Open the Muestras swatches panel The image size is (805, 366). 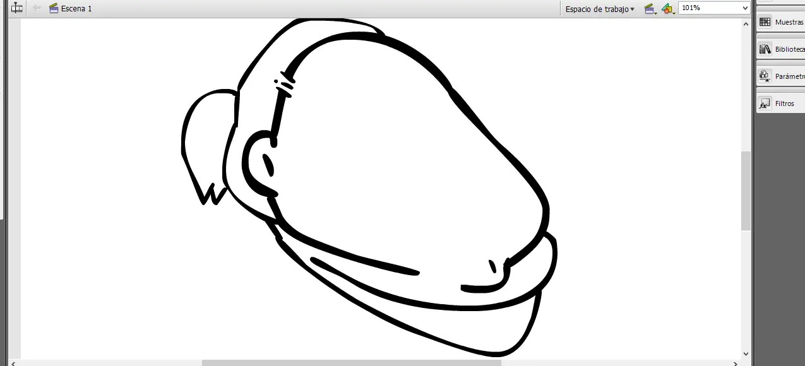point(781,22)
